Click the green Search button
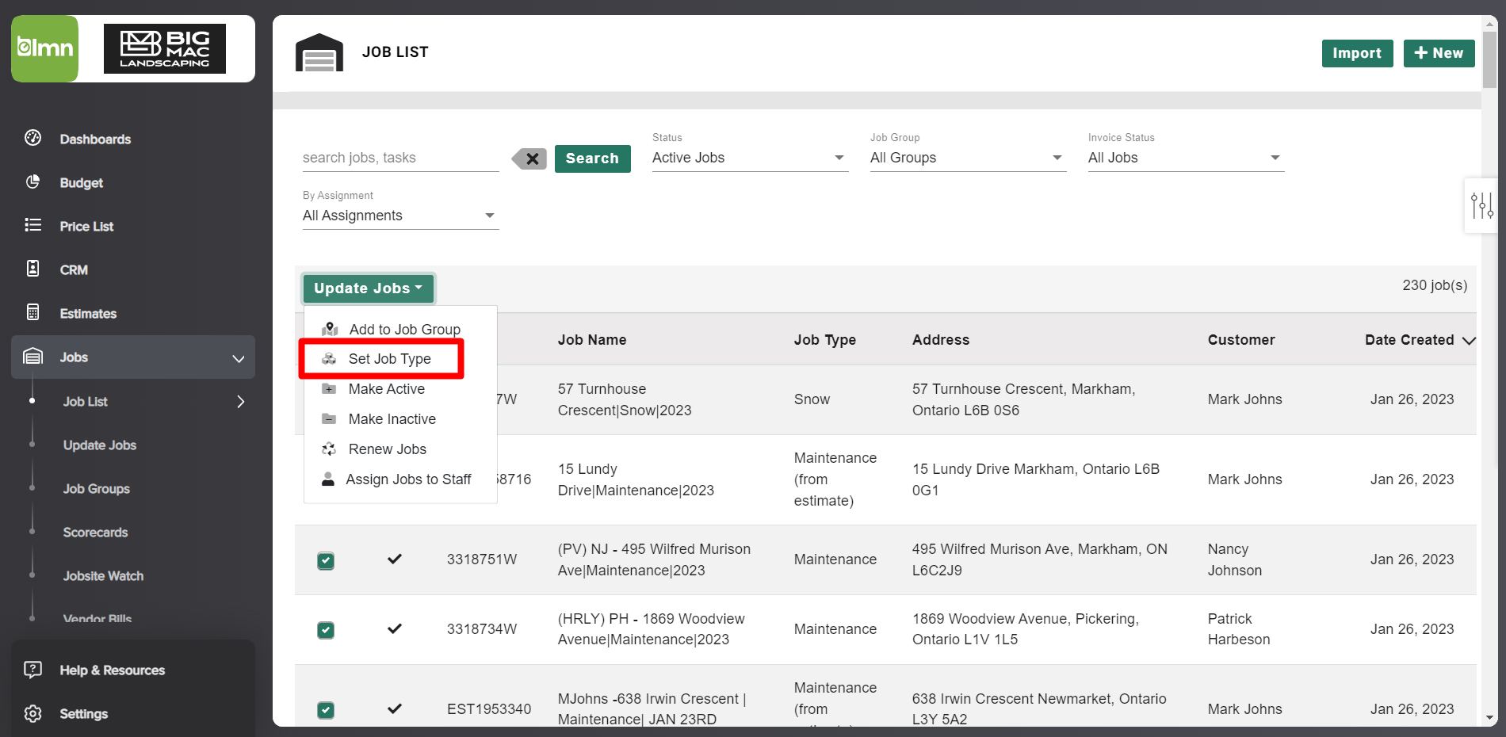The height and width of the screenshot is (737, 1506). (592, 158)
